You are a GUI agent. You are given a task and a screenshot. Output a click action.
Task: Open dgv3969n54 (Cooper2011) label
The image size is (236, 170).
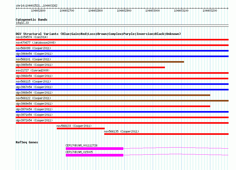point(34,104)
